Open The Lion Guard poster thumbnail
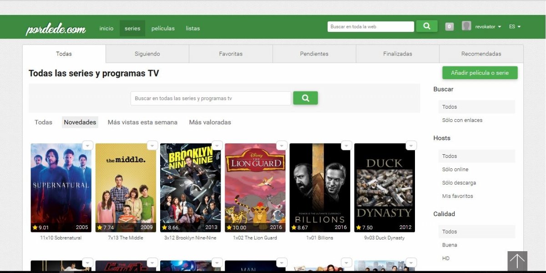Image resolution: width=546 pixels, height=273 pixels. (x=255, y=188)
